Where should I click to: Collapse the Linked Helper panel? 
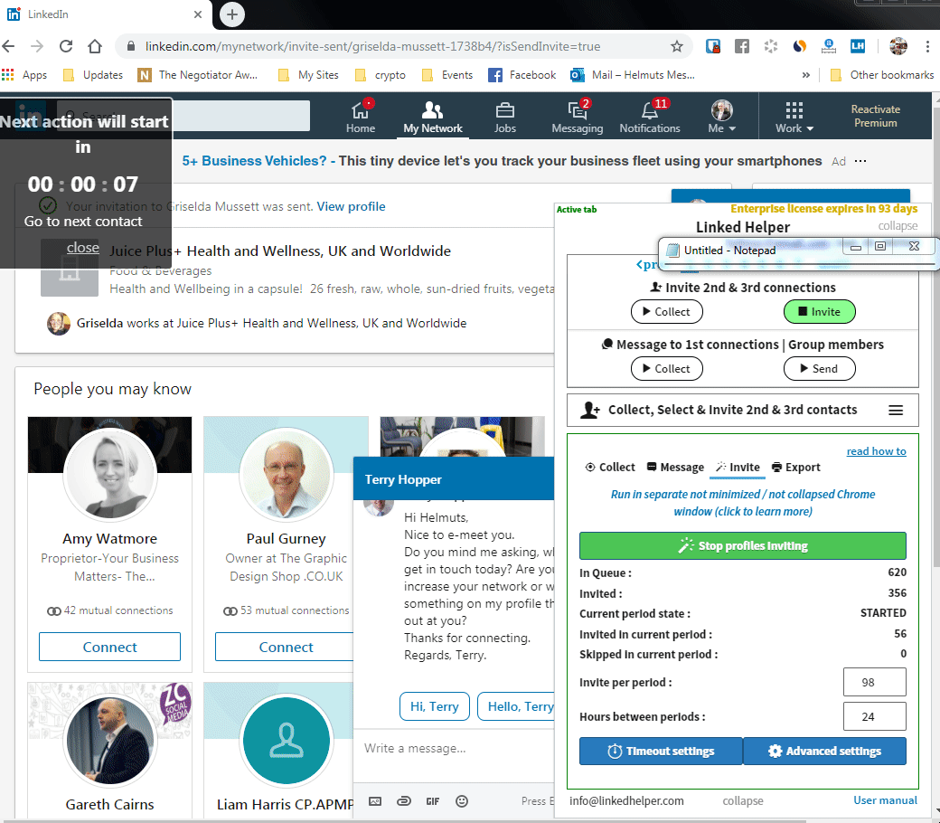point(898,226)
